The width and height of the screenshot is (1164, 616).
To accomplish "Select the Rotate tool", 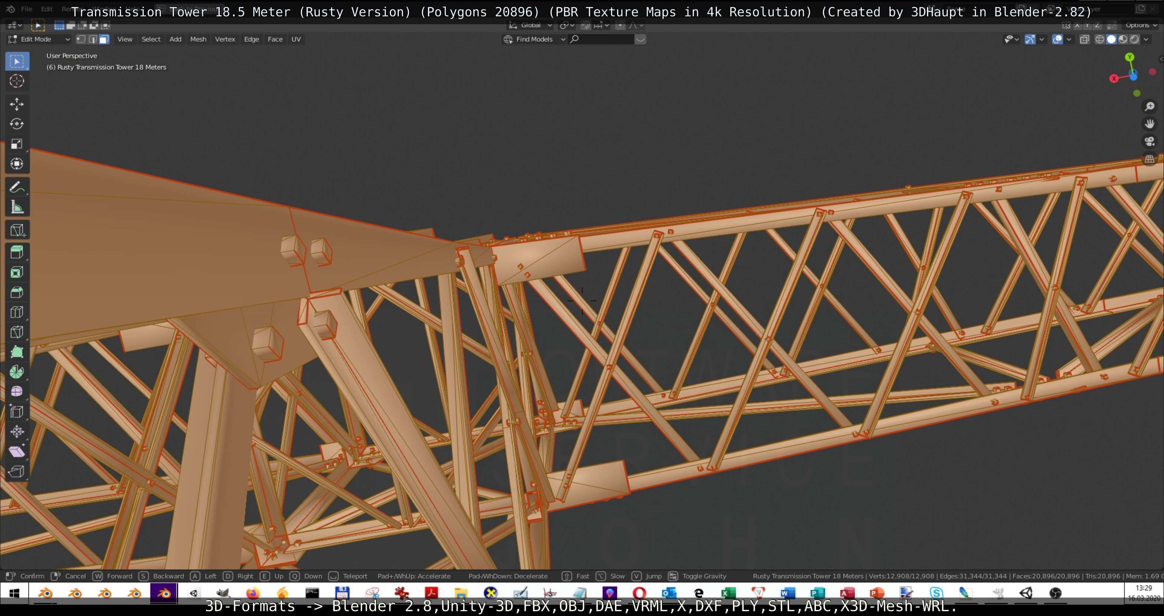I will pos(17,124).
